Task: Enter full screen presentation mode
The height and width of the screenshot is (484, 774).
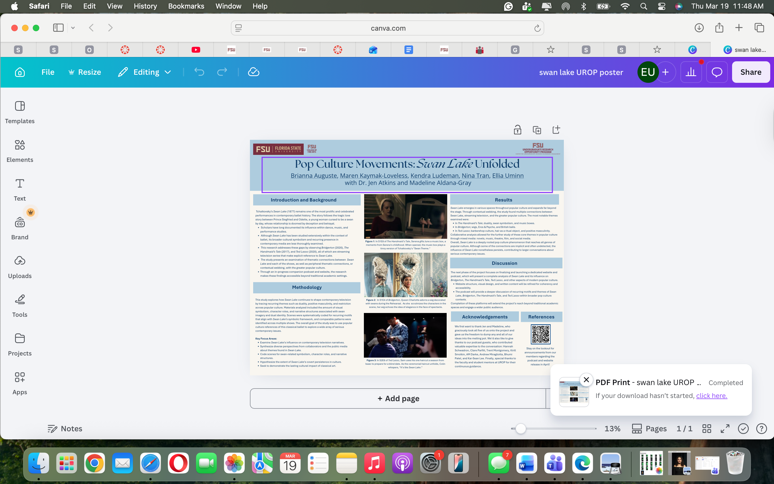Action: tap(725, 428)
